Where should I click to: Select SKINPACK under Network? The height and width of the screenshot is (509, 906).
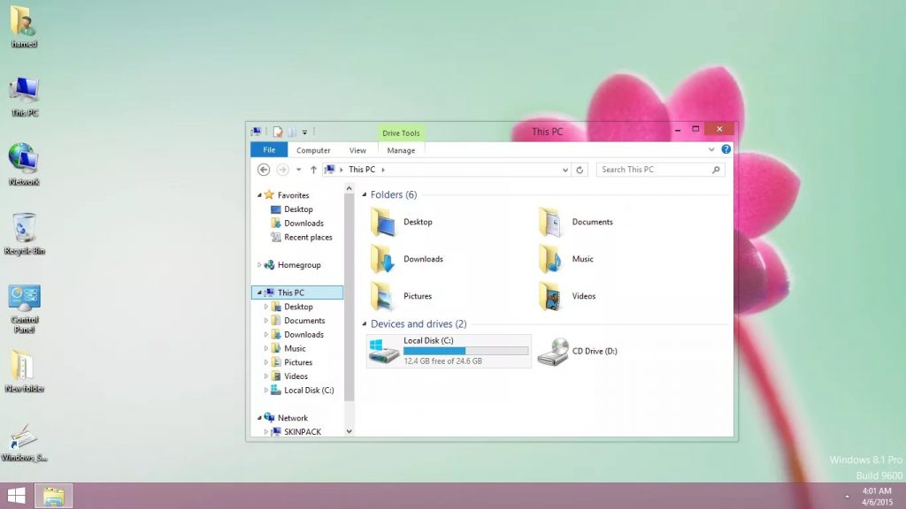pyautogui.click(x=303, y=431)
